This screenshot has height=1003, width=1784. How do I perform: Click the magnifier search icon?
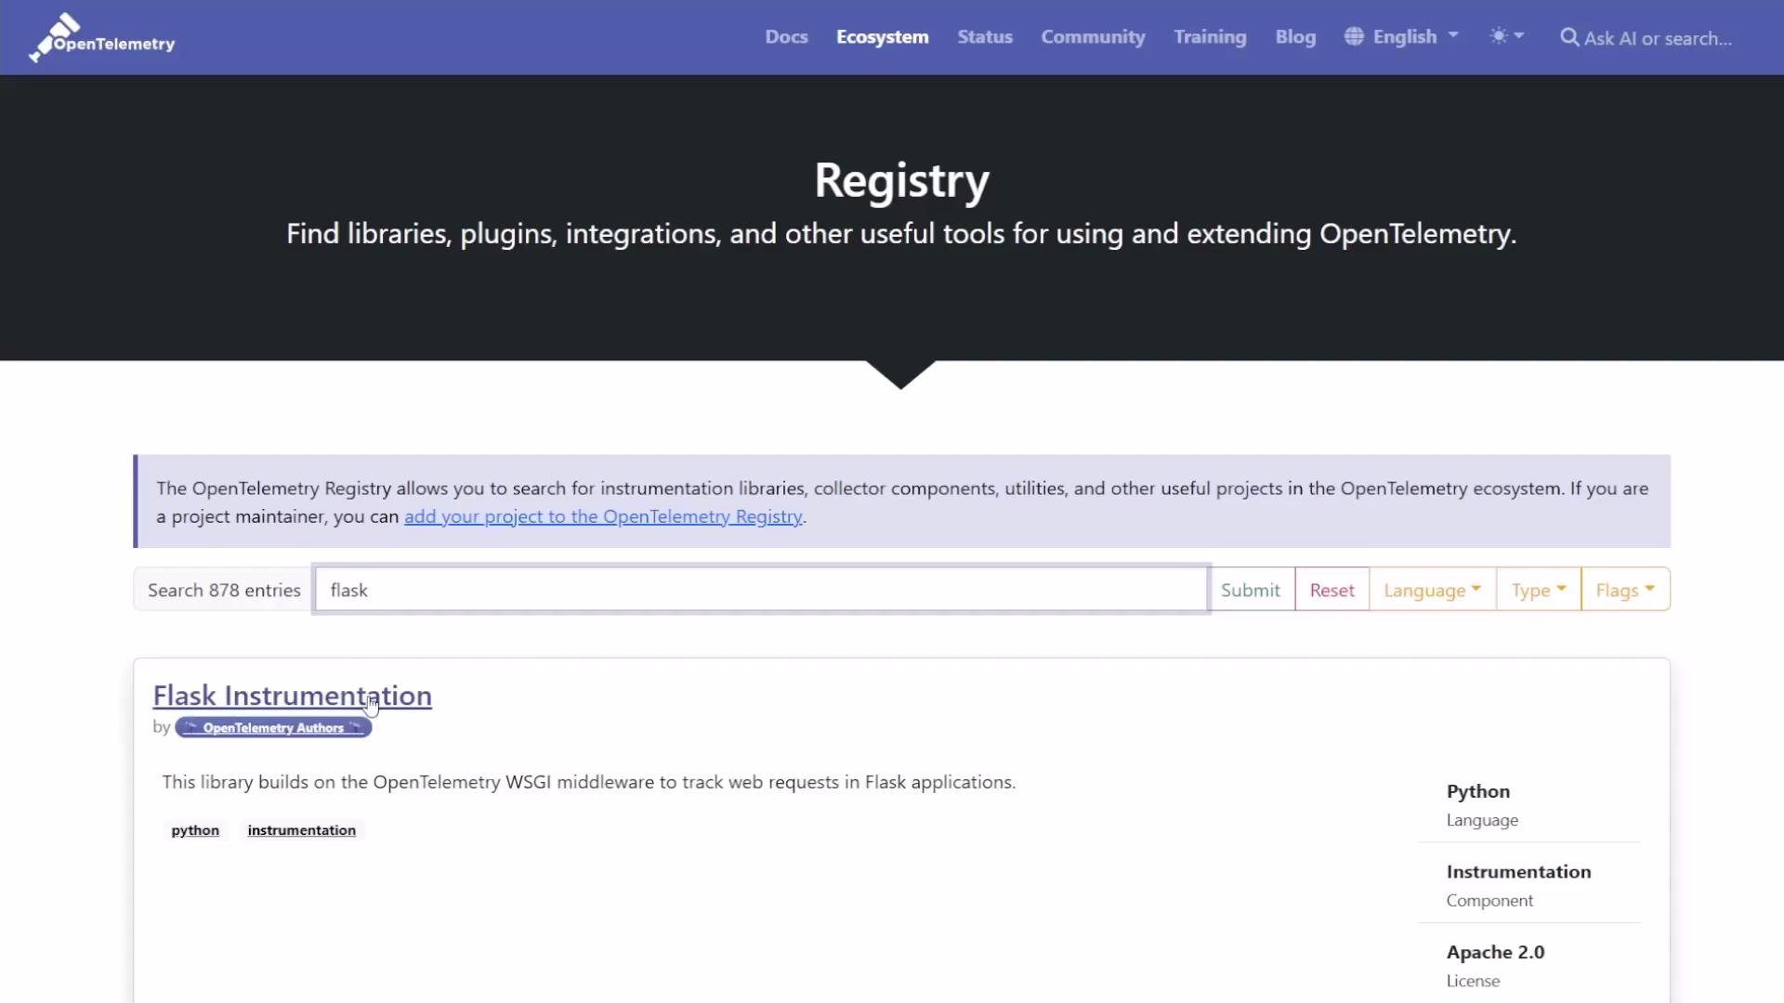(1569, 37)
